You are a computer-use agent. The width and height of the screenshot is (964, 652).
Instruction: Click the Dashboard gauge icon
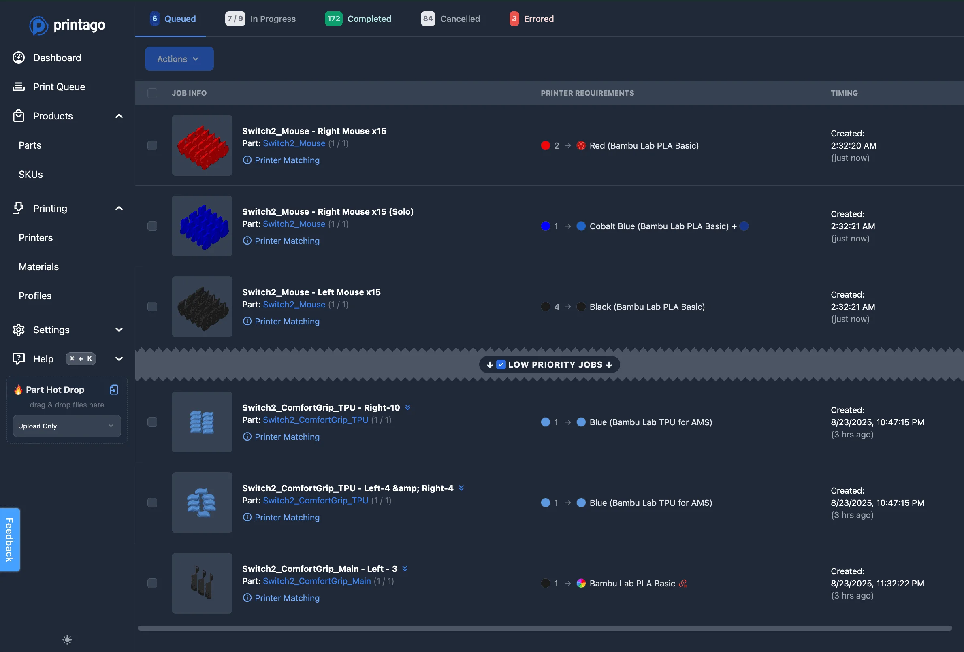point(19,58)
